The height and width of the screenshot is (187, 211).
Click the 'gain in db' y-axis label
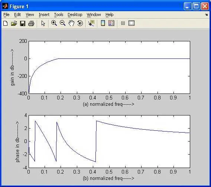[x=12, y=67]
